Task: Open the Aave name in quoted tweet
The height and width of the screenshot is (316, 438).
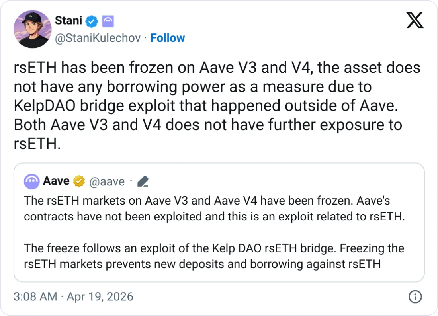Action: tap(56, 181)
